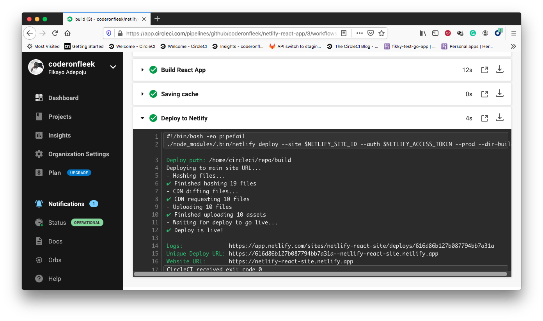Screen dimensions: 543x321
Task: Toggle Reader View in the address bar
Action: [x=343, y=33]
